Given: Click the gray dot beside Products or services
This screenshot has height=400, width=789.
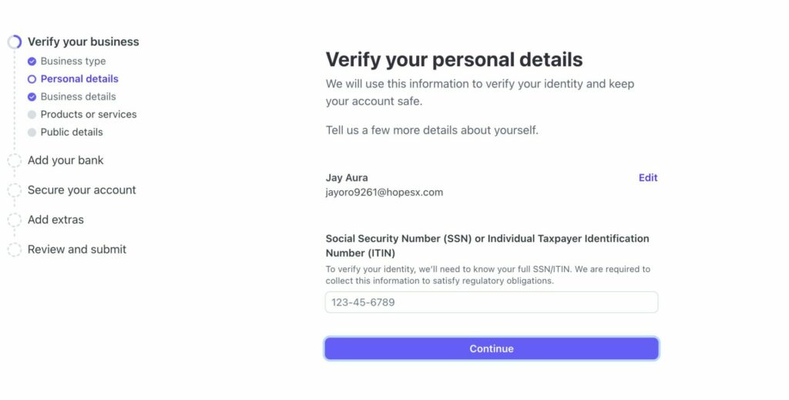Looking at the screenshot, I should tap(32, 115).
